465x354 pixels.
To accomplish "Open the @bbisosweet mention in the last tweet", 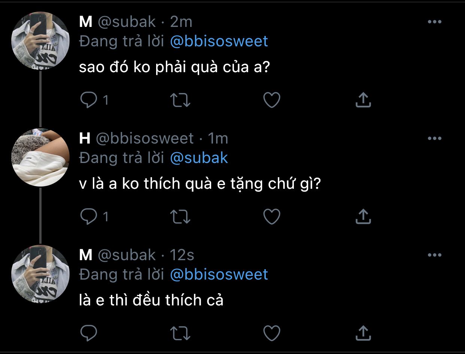I will click(219, 274).
